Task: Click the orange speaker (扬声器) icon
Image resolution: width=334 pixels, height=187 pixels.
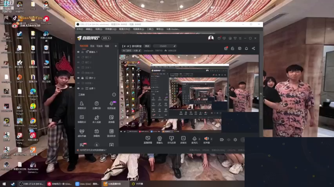Action: pos(206,140)
